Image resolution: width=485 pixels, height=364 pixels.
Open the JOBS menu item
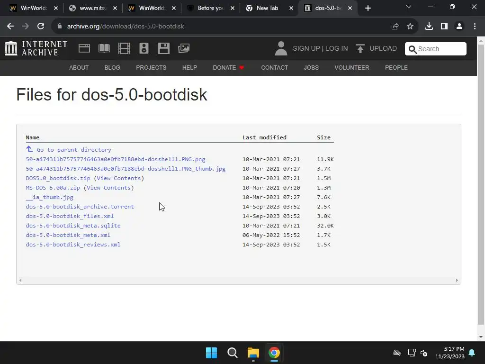(x=311, y=67)
